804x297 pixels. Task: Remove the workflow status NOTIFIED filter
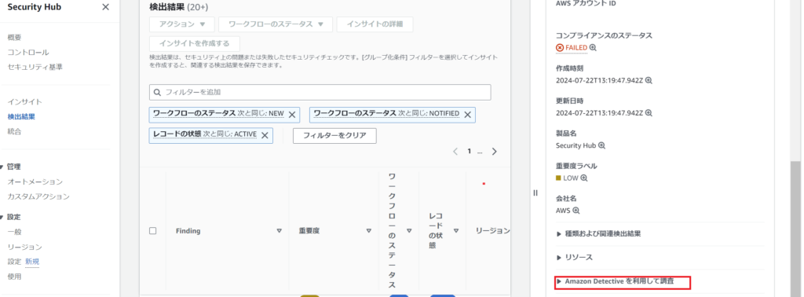click(x=467, y=115)
